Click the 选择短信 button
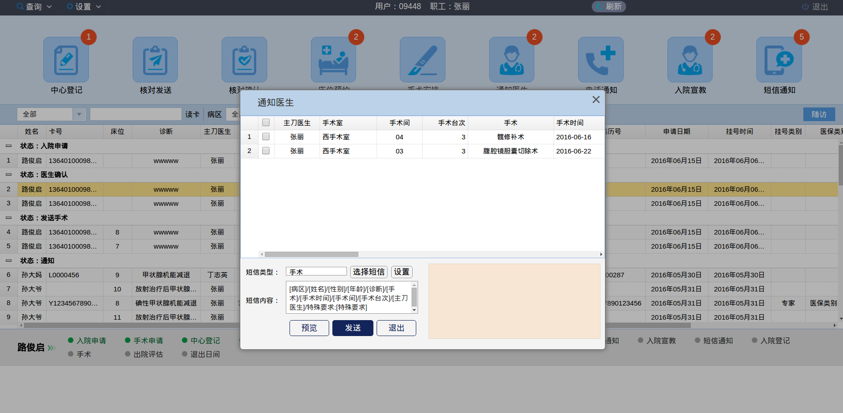Image resolution: width=843 pixels, height=413 pixels. (369, 272)
